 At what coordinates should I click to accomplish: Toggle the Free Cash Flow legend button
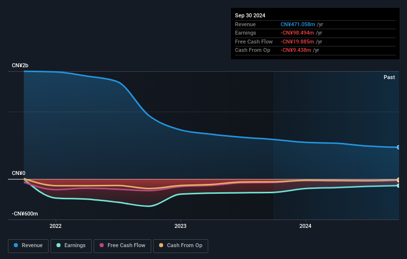[x=122, y=246]
